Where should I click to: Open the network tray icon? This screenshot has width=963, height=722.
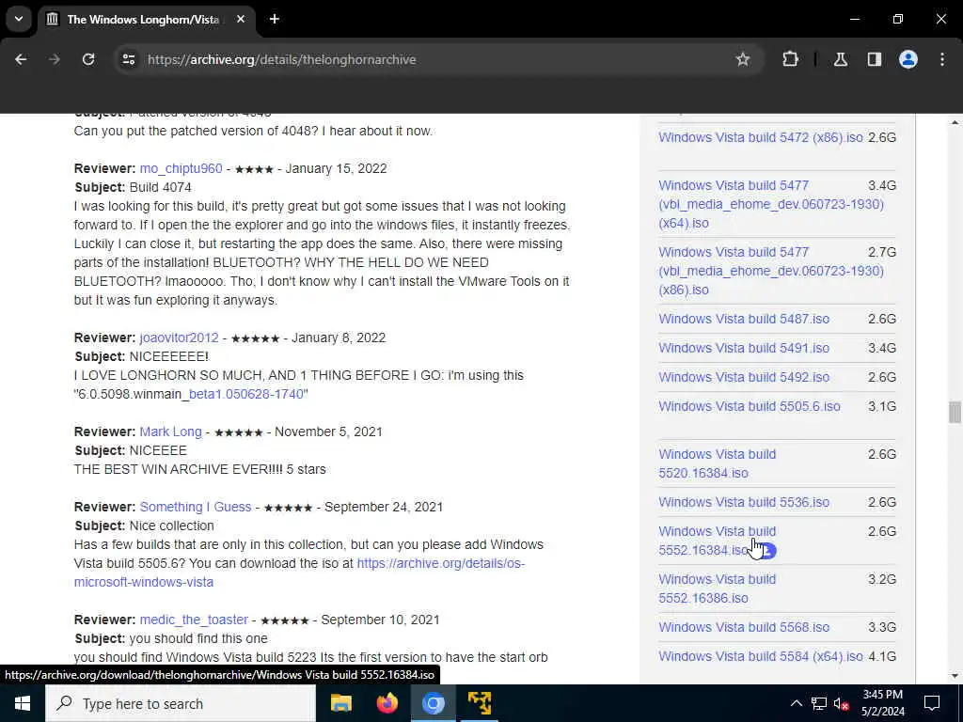(x=819, y=703)
